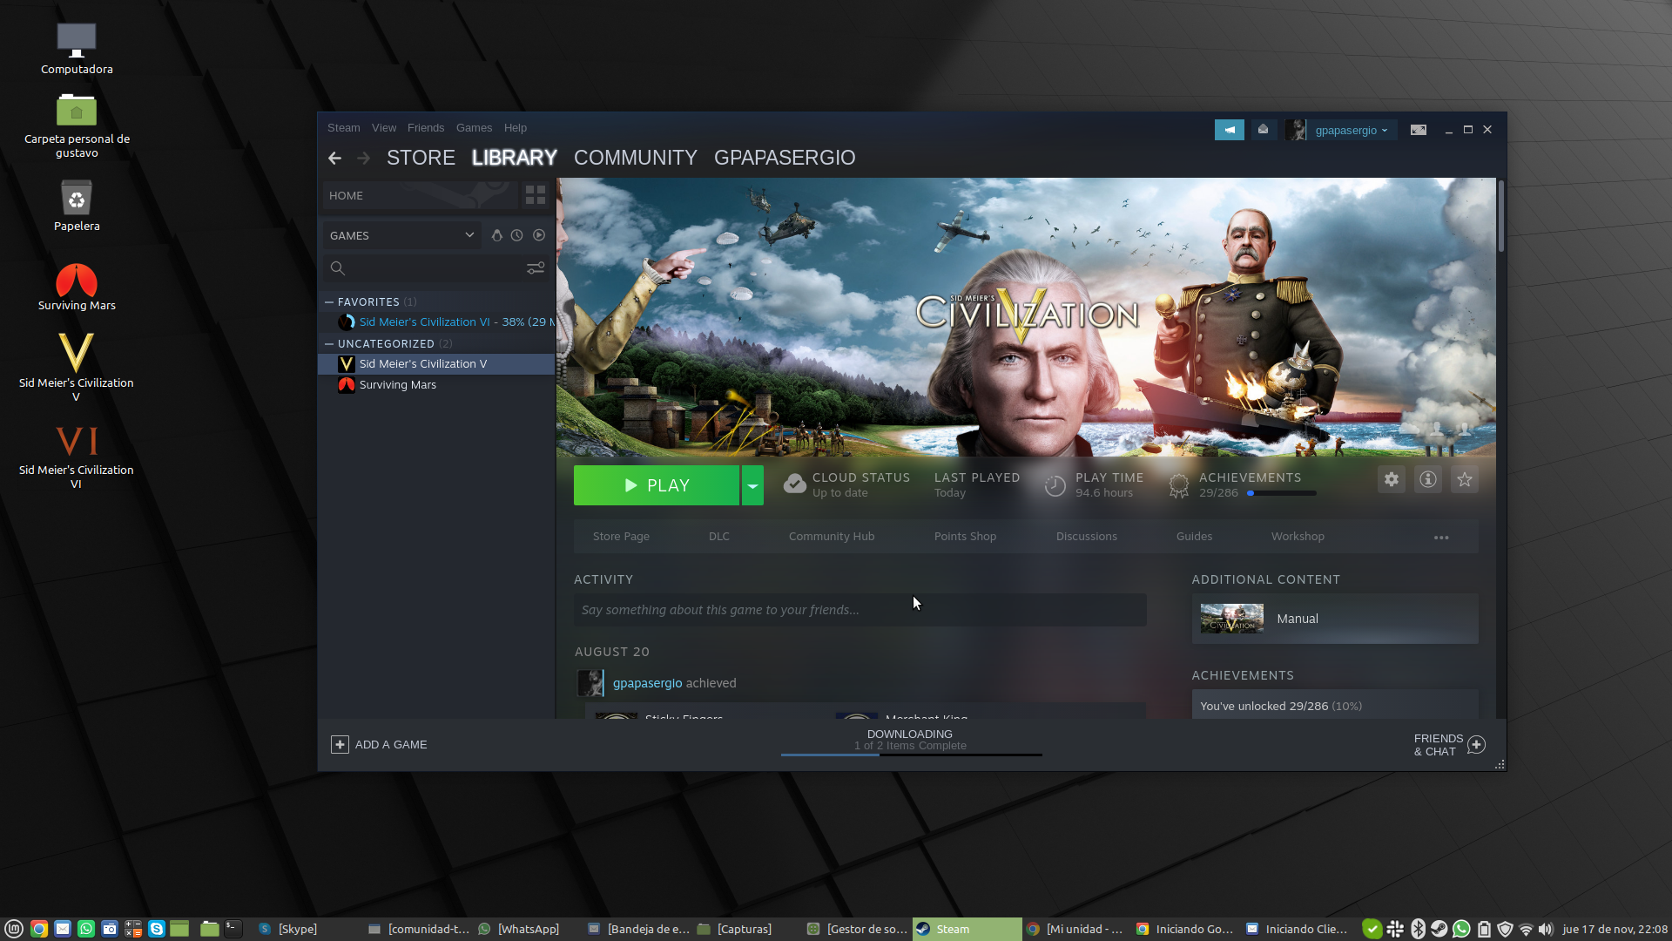This screenshot has height=941, width=1672.
Task: Open the Steam notifications inbox icon
Action: 1263,130
